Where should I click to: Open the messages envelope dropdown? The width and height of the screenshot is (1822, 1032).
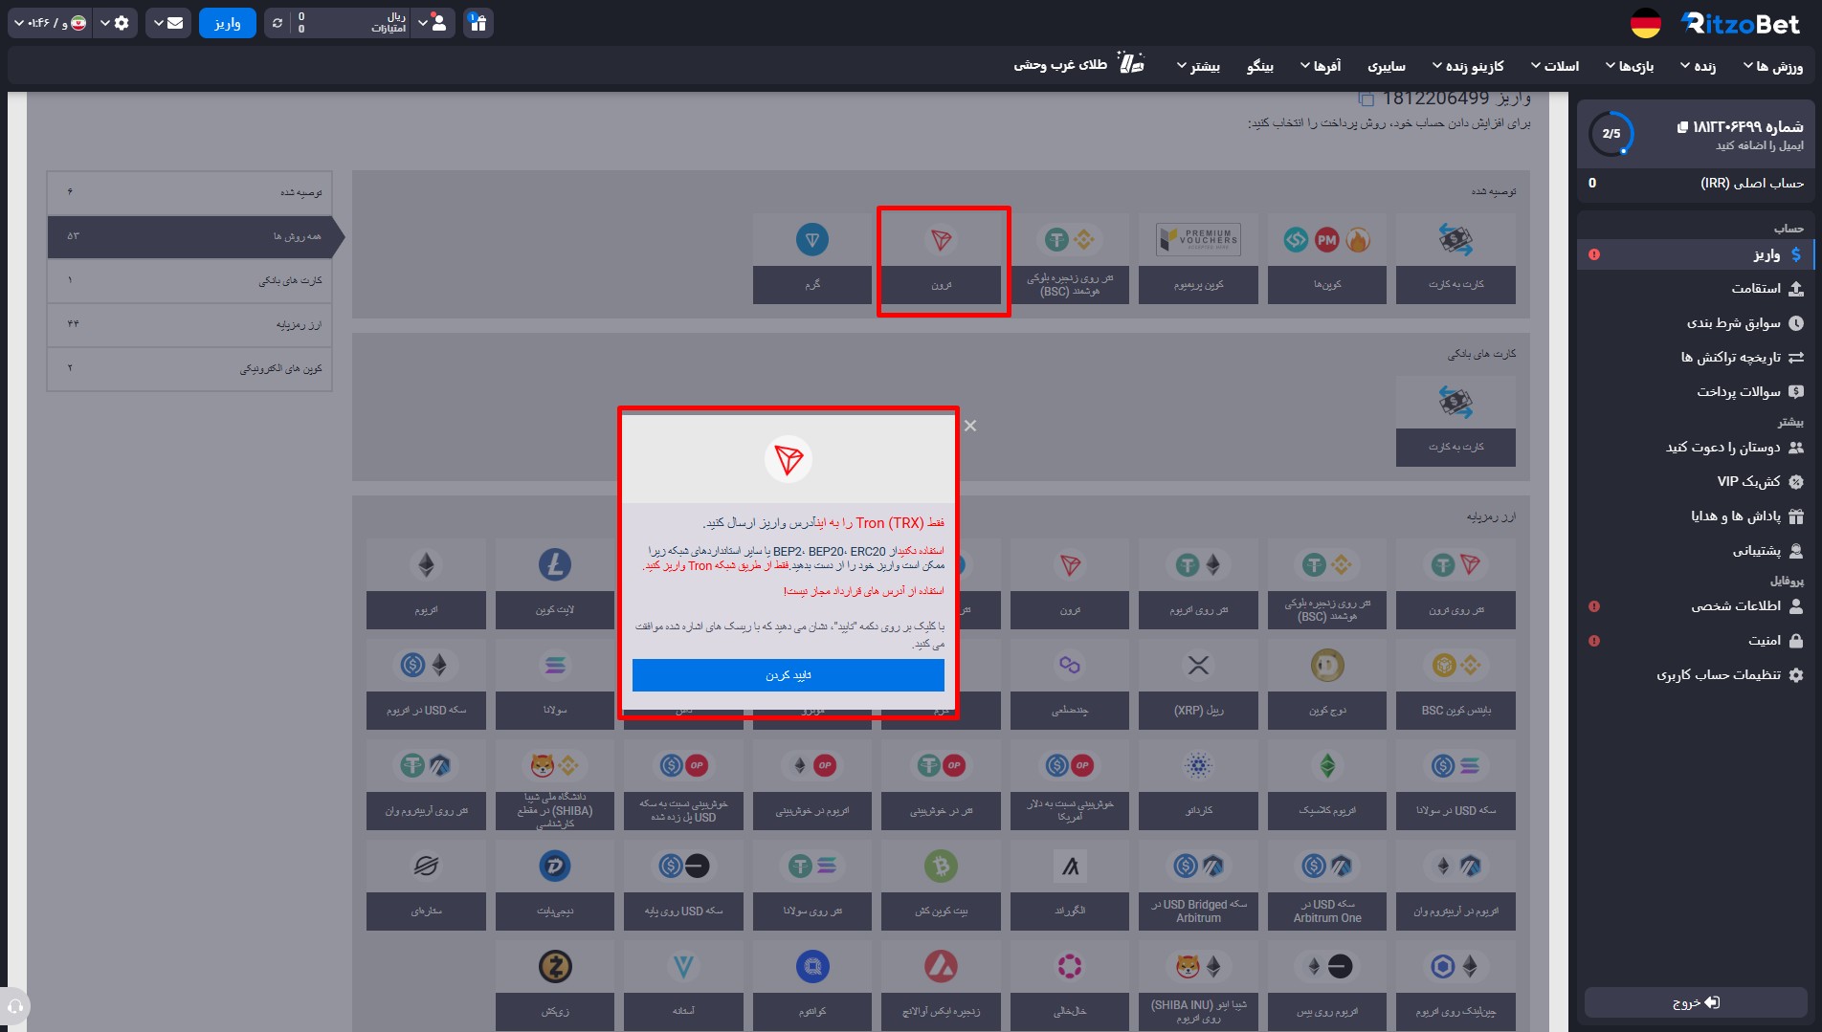click(168, 23)
